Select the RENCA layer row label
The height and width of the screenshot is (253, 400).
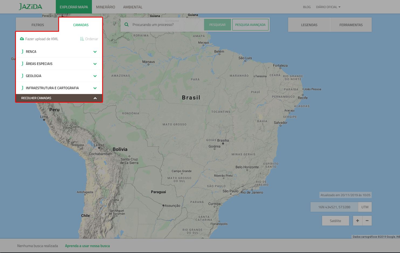pyautogui.click(x=31, y=51)
